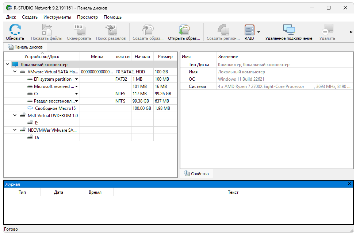Open the Помощь menu
The image size is (356, 235).
112,17
